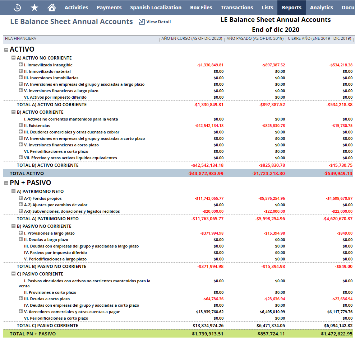Image resolution: width=355 pixels, height=339 pixels.
Task: Open the partially visible Documents menu
Action: tap(348, 8)
